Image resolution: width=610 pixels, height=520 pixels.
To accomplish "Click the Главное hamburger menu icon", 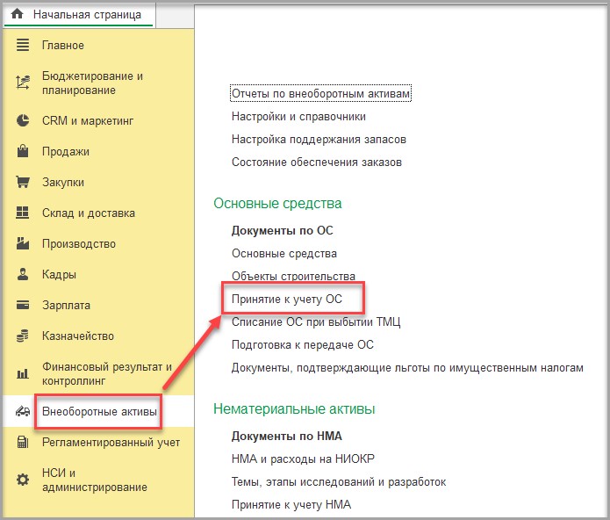I will pos(23,45).
